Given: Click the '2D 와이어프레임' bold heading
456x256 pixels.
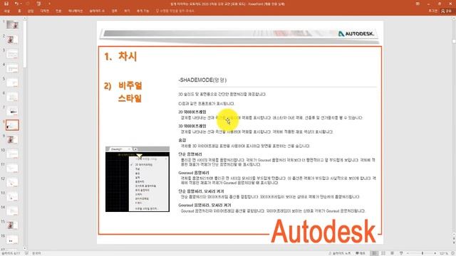Looking at the screenshot, I should 192,112.
